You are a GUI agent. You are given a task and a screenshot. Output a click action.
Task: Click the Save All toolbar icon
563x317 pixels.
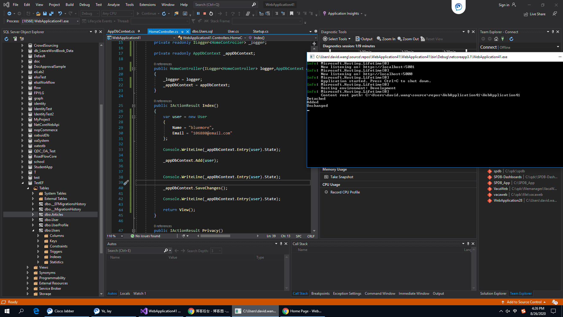[51, 14]
